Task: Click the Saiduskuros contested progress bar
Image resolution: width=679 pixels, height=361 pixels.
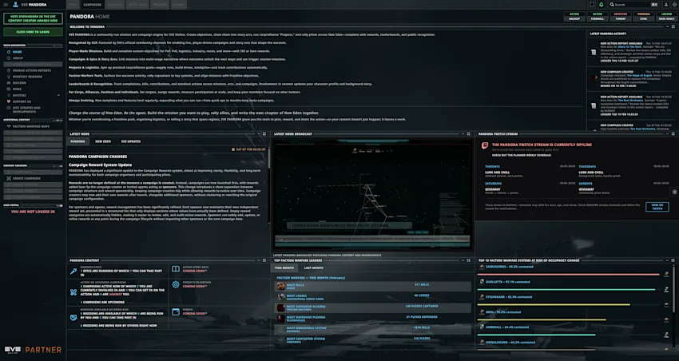Action: tap(568, 275)
